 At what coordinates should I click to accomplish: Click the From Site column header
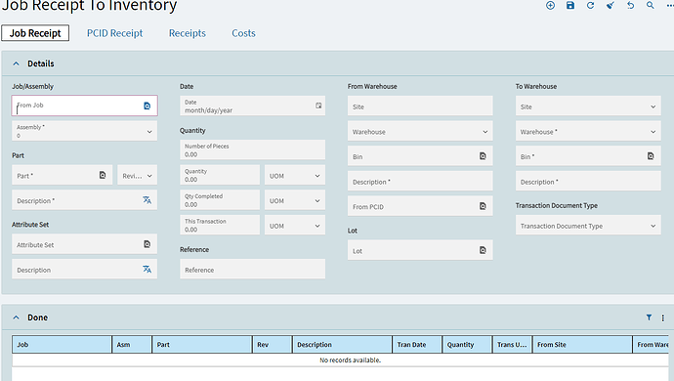[x=582, y=345]
